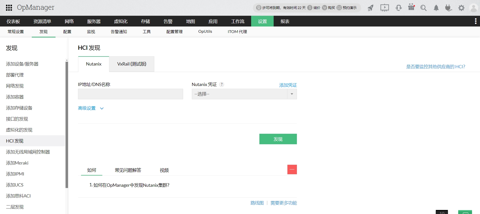Expand 高级设置 advanced settings

pyautogui.click(x=91, y=108)
